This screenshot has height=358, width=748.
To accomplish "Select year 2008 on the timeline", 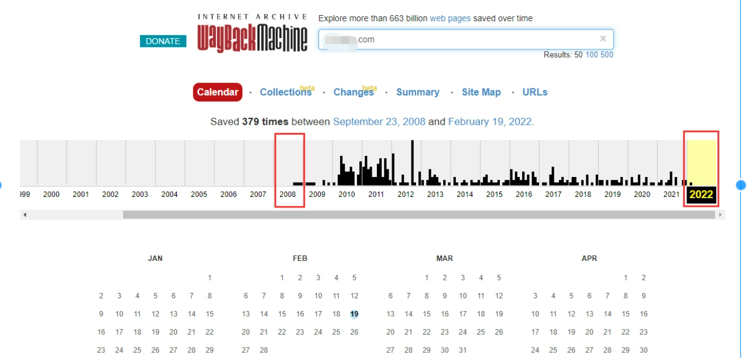I will [287, 194].
